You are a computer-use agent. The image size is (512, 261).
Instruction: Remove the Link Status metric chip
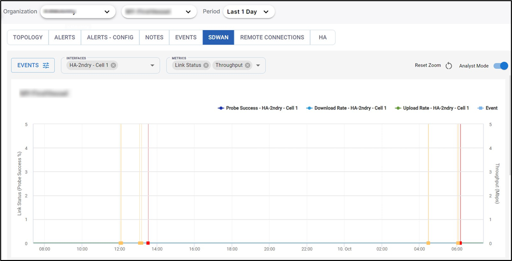206,65
